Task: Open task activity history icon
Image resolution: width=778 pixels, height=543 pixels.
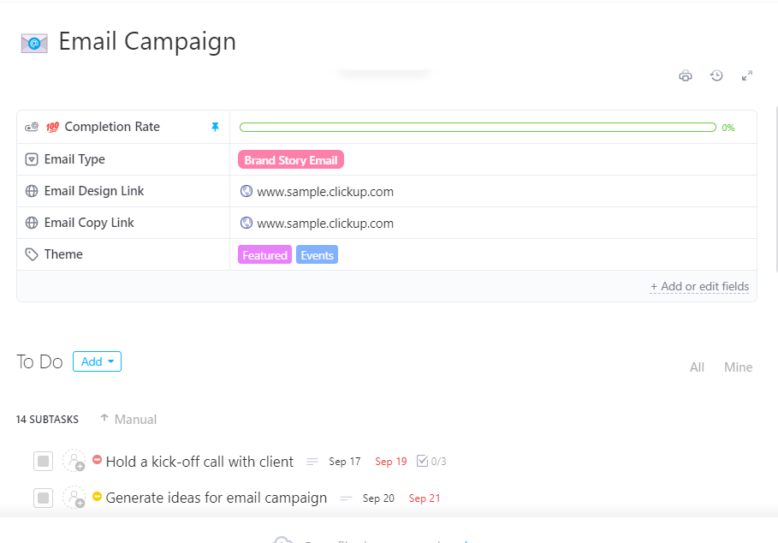Action: tap(716, 75)
